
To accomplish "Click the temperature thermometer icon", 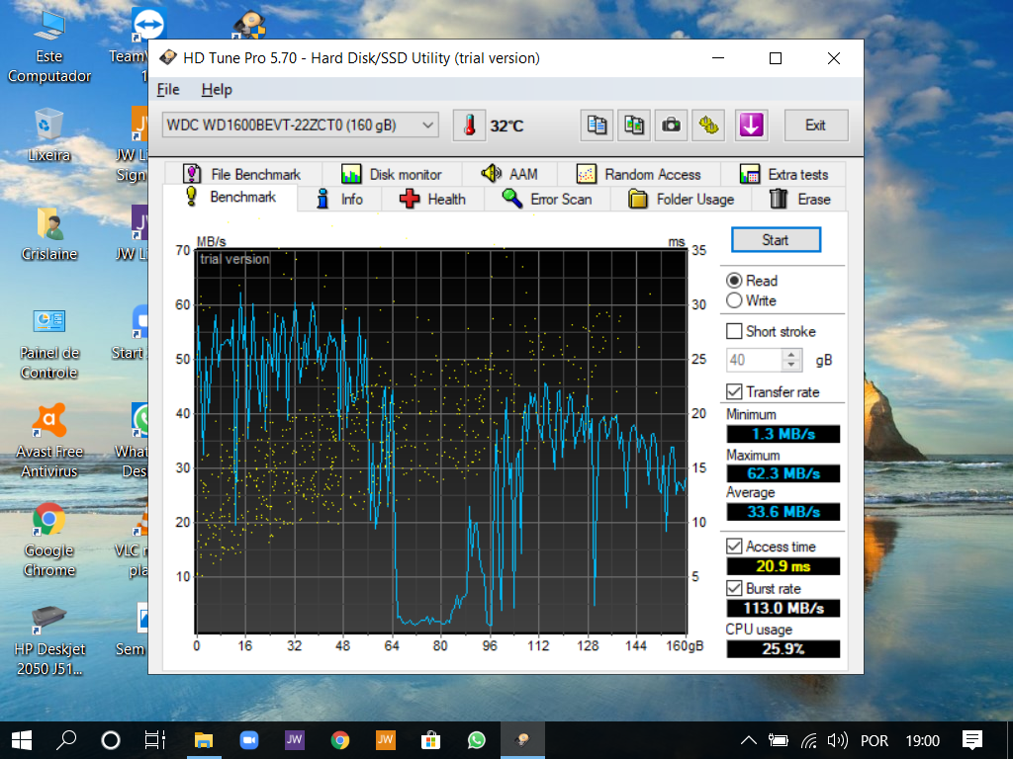I will tap(470, 126).
